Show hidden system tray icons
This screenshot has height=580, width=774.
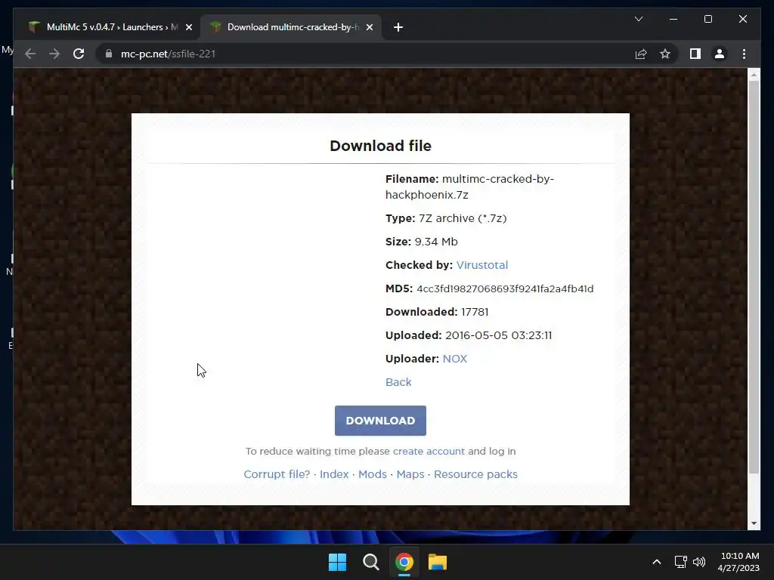click(657, 562)
